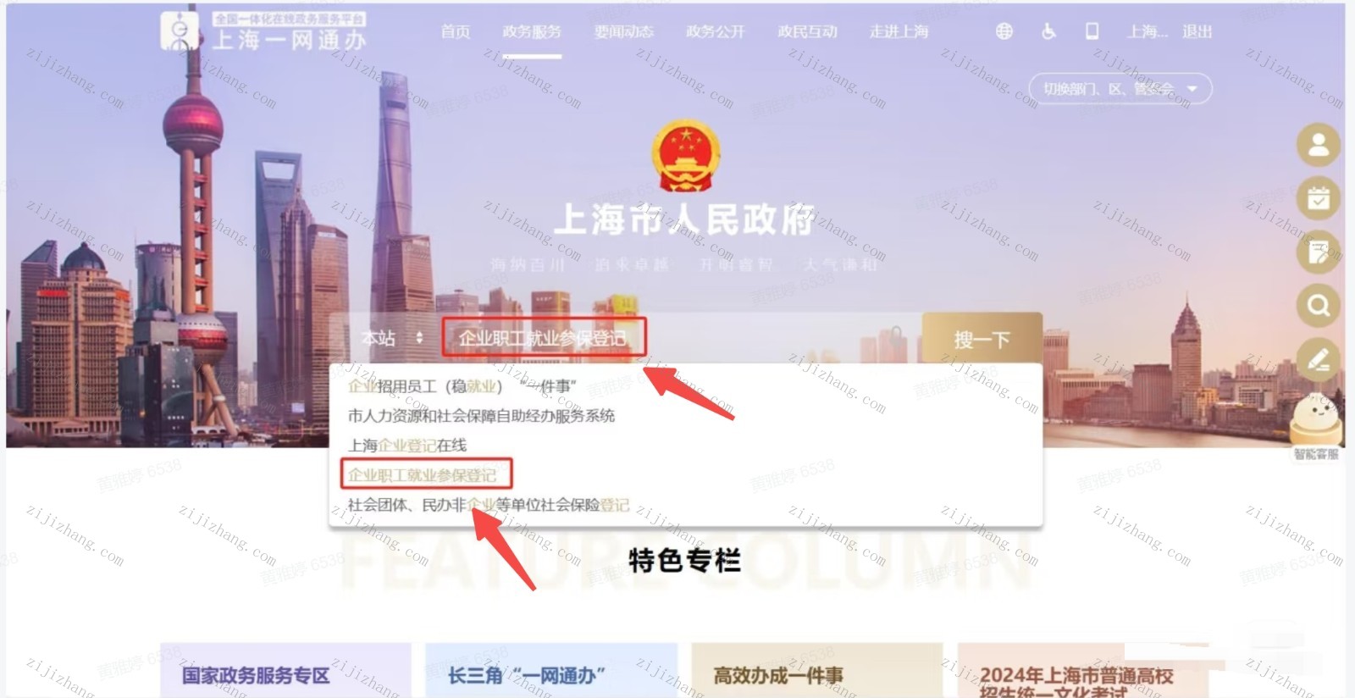Click the globe language icon in header
The image size is (1355, 698).
point(1004,31)
